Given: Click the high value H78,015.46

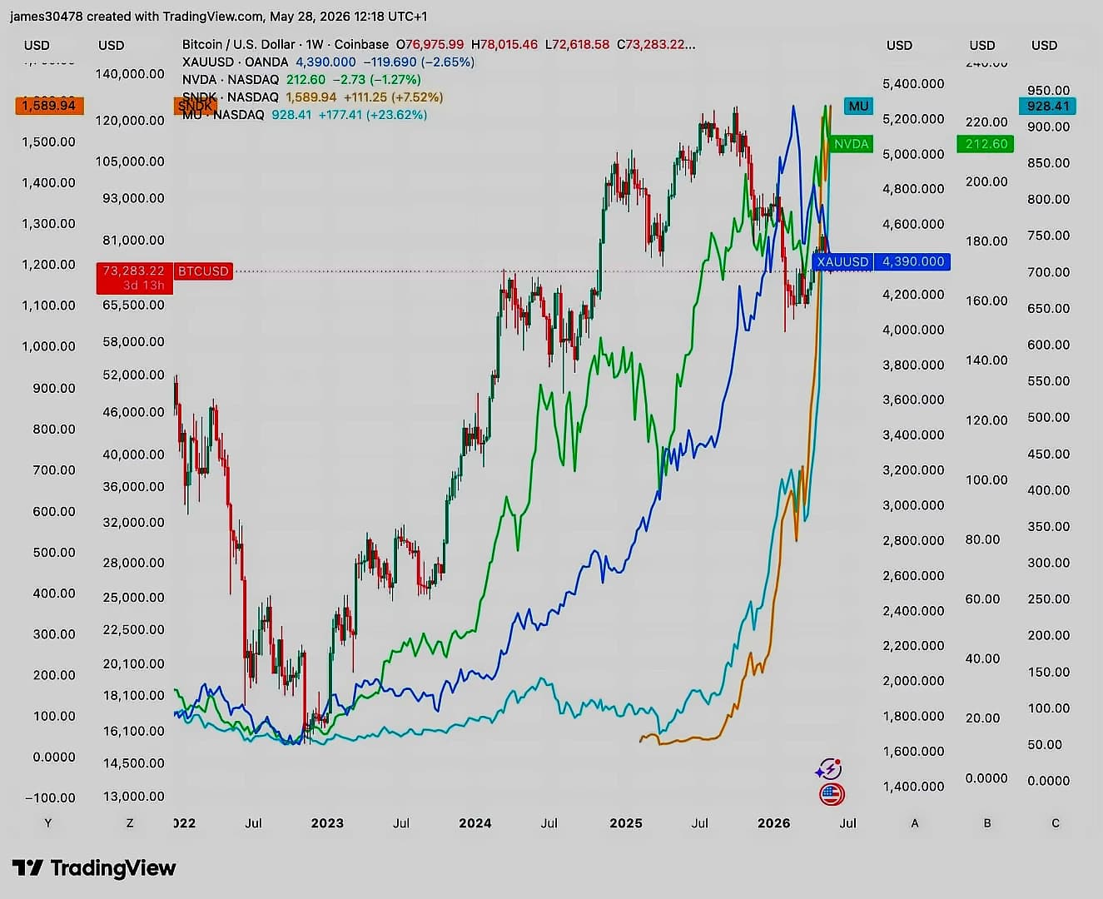Looking at the screenshot, I should click(x=504, y=45).
